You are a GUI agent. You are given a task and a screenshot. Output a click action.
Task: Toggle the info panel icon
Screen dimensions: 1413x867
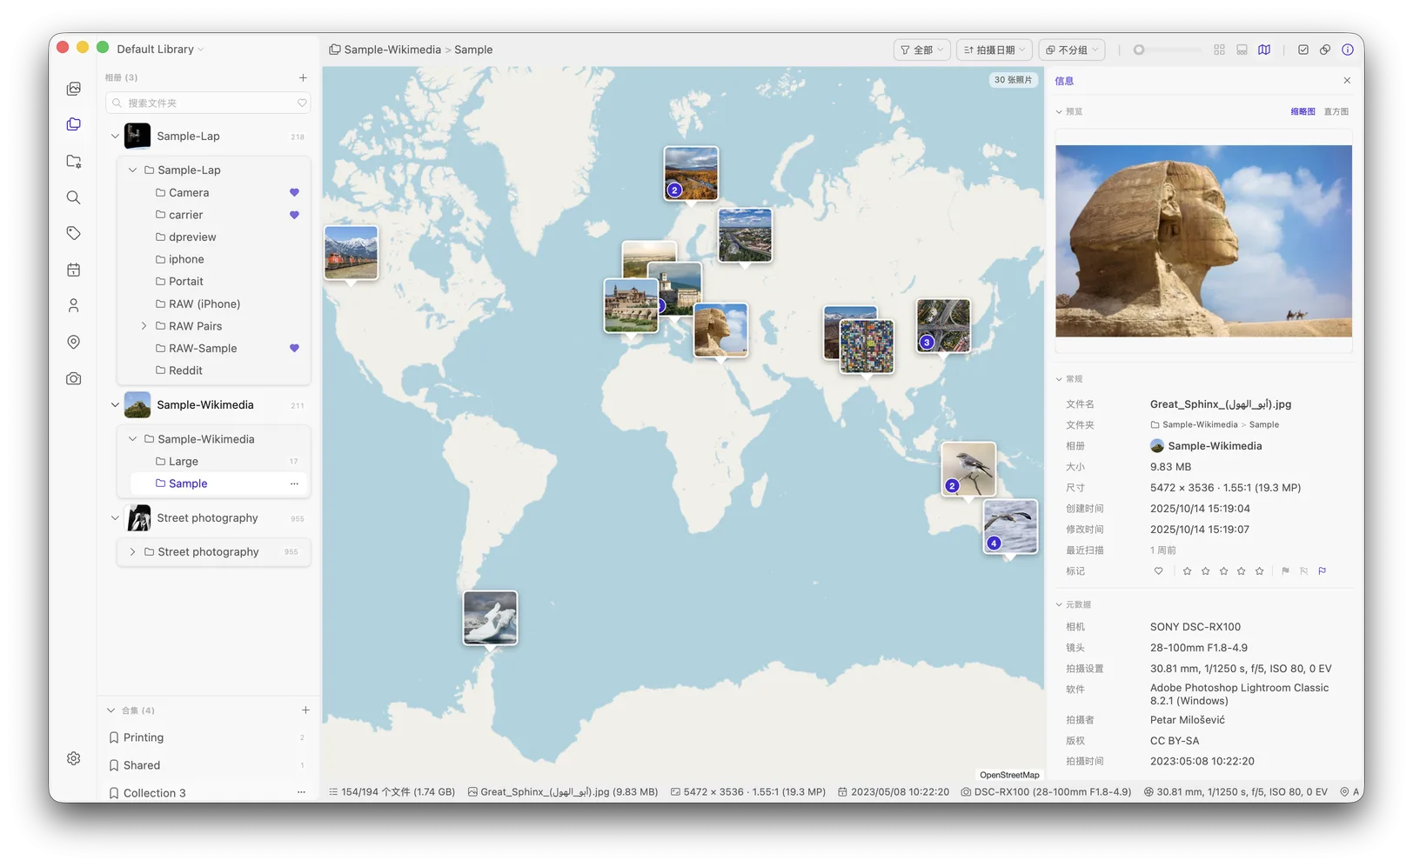pos(1347,50)
